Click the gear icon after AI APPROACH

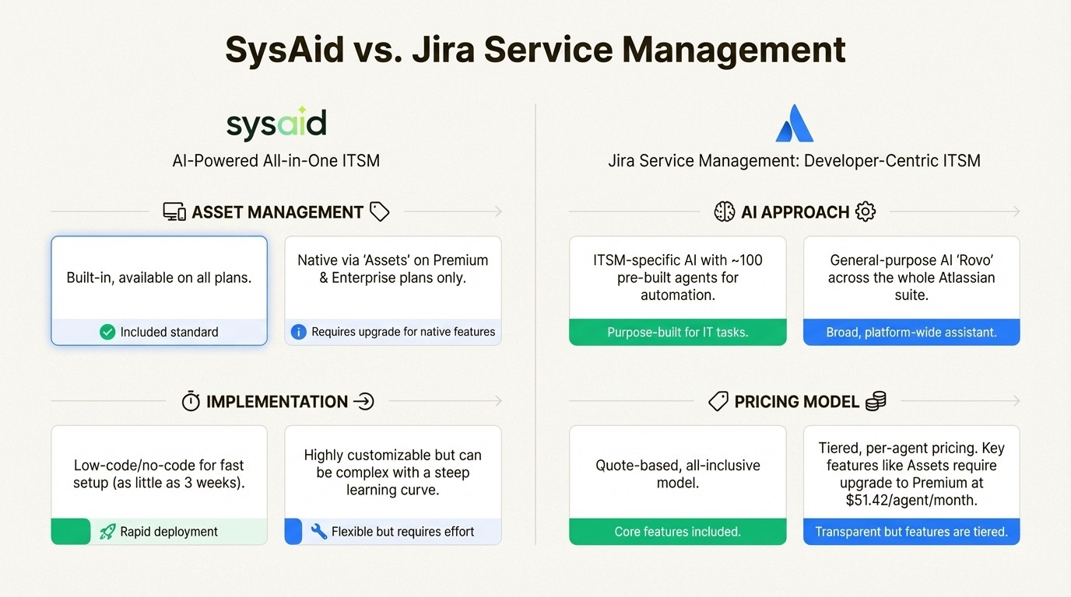tap(866, 211)
